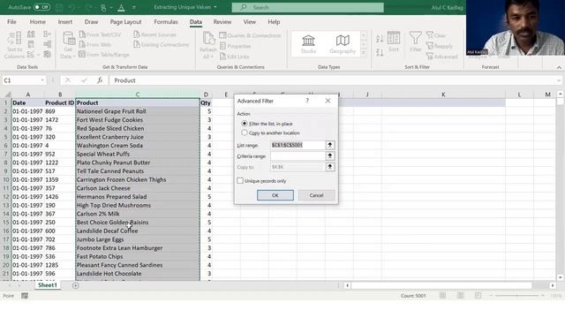Open the Sheet1 tab

pyautogui.click(x=47, y=285)
